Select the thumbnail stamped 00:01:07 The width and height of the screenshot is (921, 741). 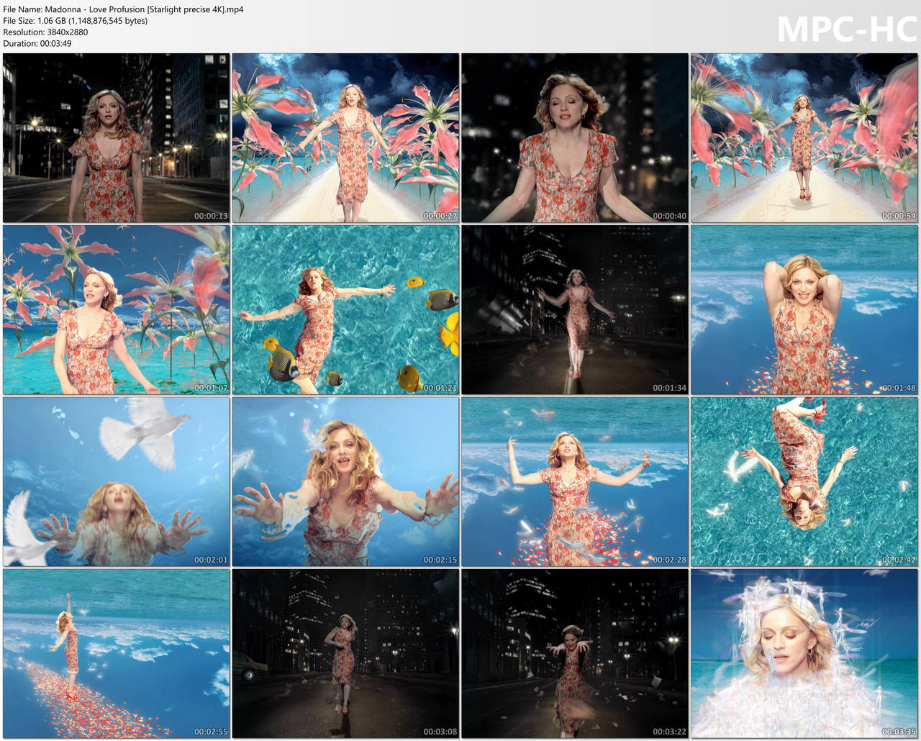116,309
